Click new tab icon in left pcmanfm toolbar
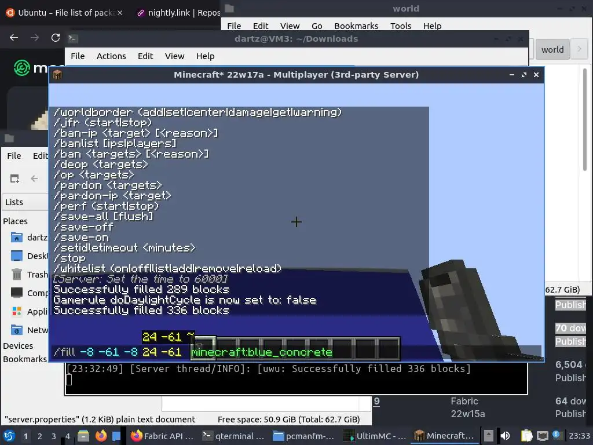The width and height of the screenshot is (593, 445). pos(14,178)
